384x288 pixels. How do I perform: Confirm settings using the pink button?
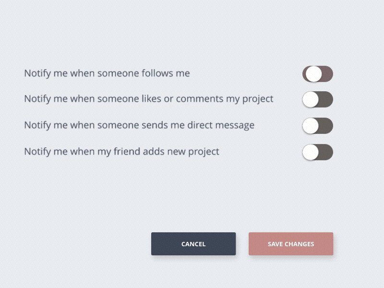click(x=291, y=244)
